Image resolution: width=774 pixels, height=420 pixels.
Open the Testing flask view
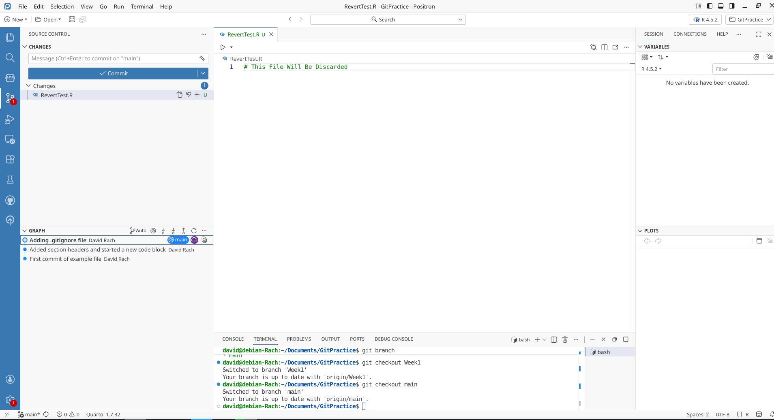10,179
